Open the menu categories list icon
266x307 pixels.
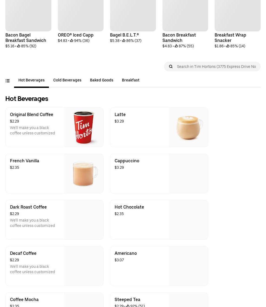coord(8,81)
